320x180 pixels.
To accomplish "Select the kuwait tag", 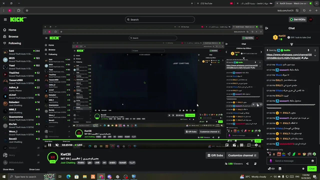I will 122,163.
